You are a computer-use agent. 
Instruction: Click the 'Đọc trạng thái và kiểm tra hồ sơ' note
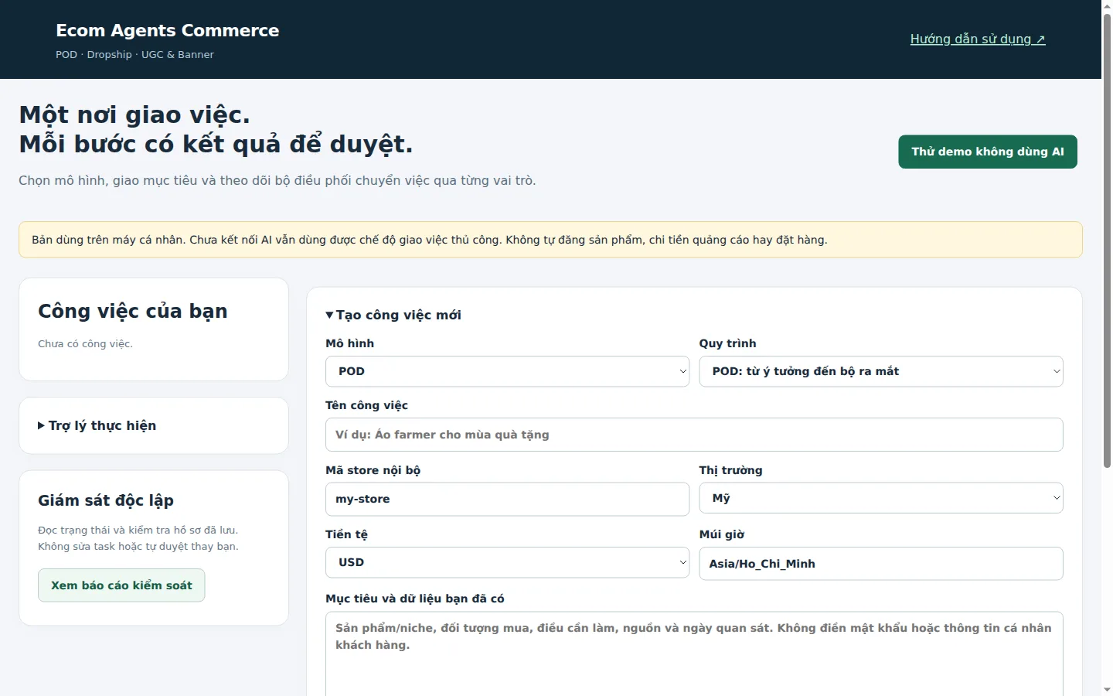click(138, 538)
